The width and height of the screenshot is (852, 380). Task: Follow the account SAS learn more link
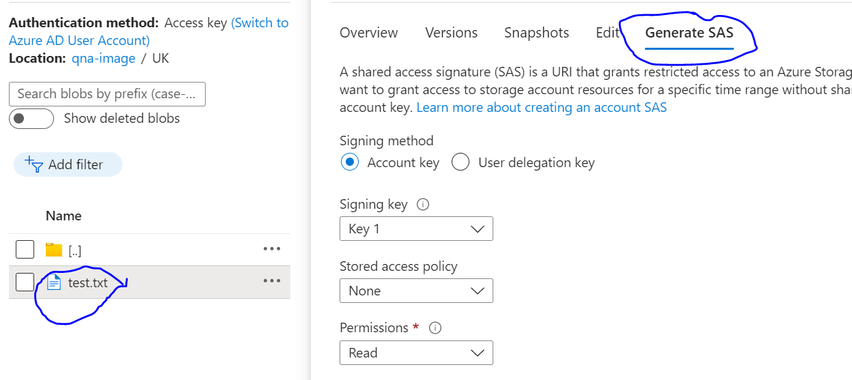(541, 108)
